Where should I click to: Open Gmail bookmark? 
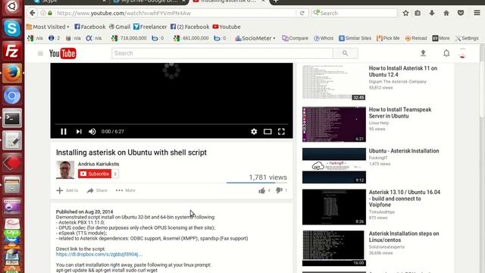[120, 27]
